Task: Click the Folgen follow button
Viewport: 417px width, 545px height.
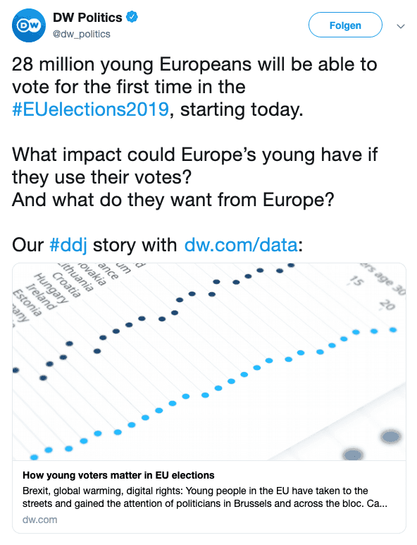Action: 345,25
